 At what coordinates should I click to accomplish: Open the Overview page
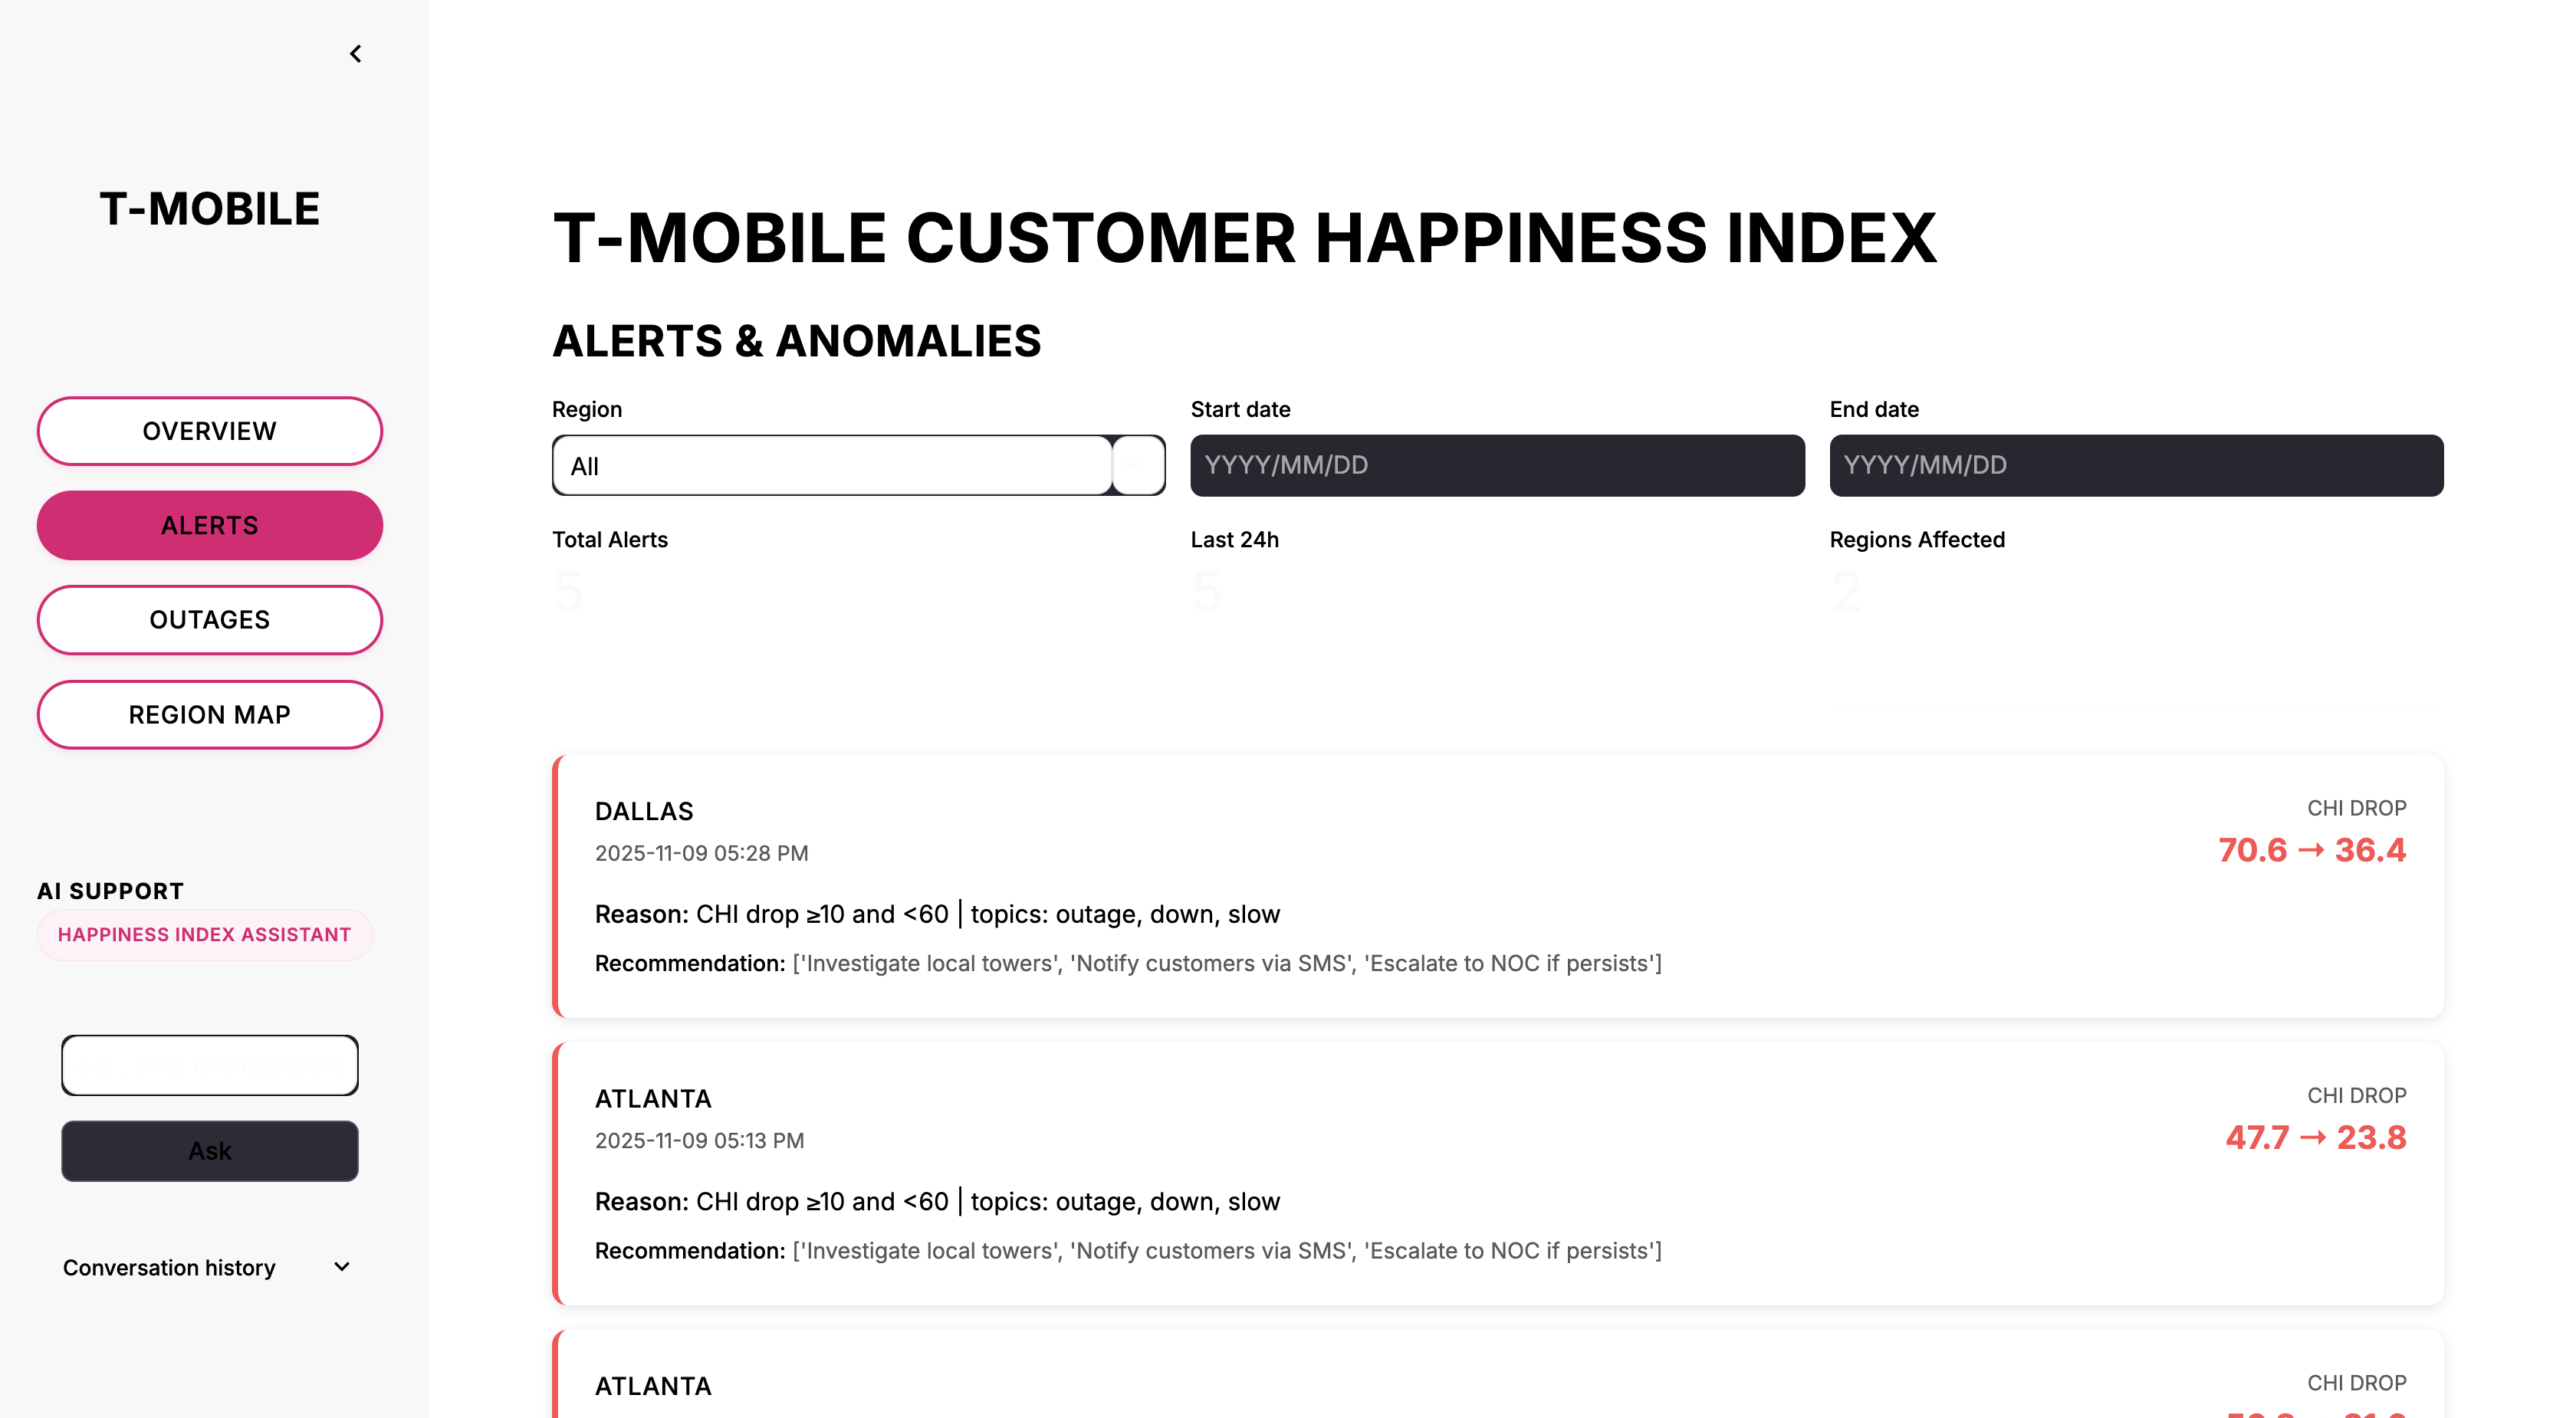[x=210, y=431]
